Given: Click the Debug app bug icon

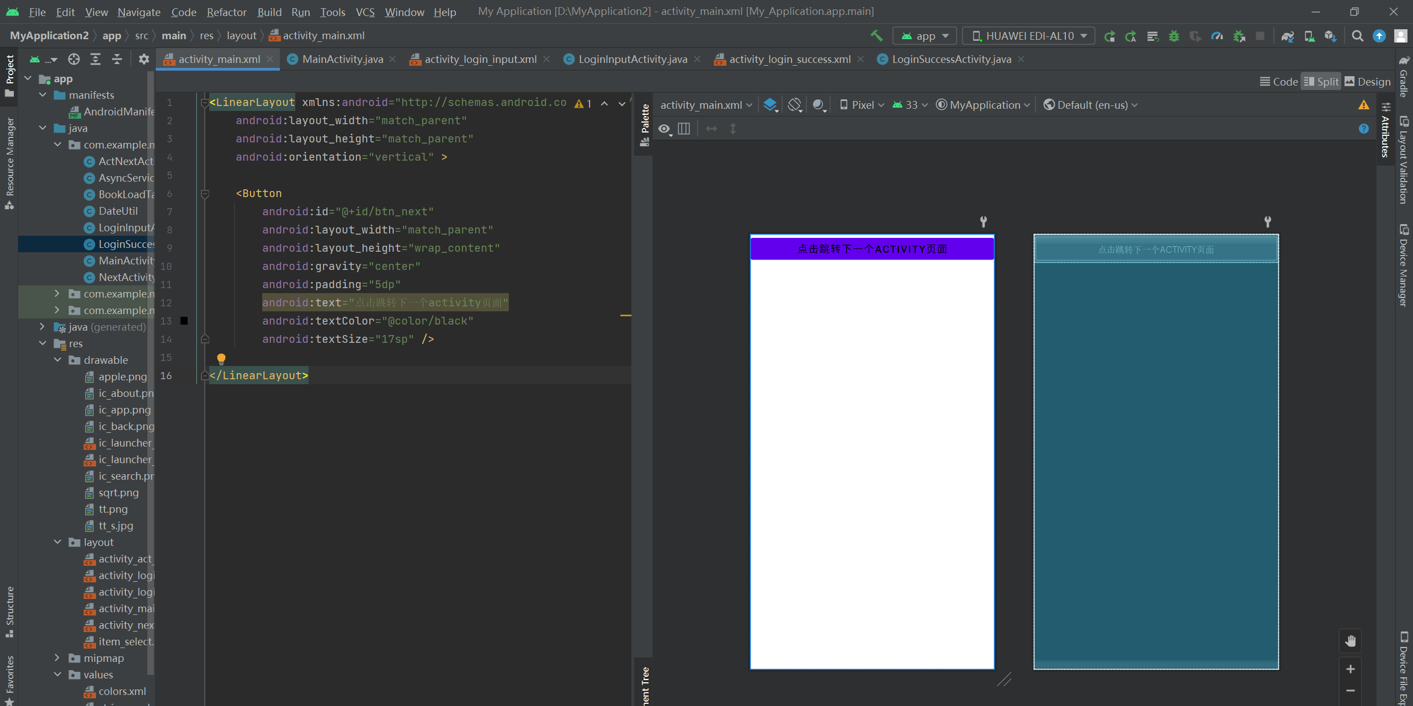Looking at the screenshot, I should [1173, 36].
